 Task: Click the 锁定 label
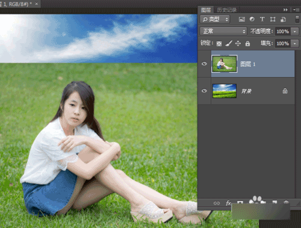pyautogui.click(x=206, y=43)
